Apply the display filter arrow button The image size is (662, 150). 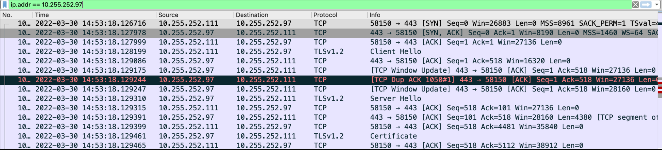pyautogui.click(x=646, y=5)
